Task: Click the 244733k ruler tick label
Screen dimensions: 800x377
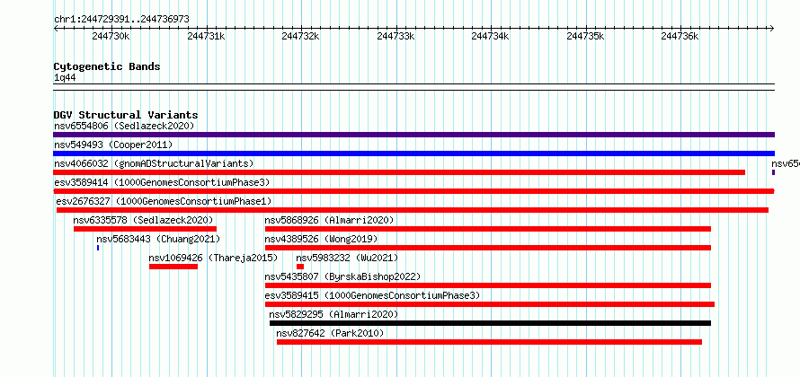Action: [396, 36]
